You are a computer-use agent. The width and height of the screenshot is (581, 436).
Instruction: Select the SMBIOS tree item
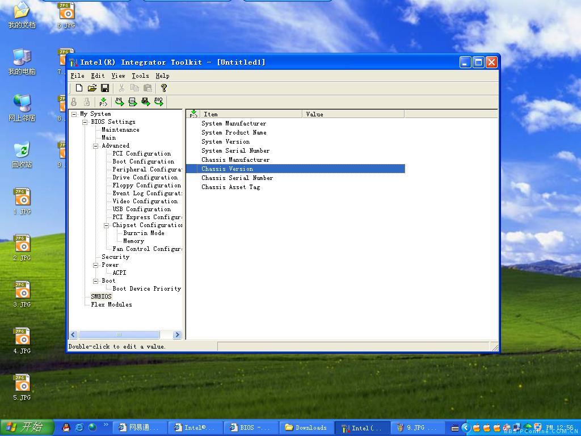tap(101, 296)
